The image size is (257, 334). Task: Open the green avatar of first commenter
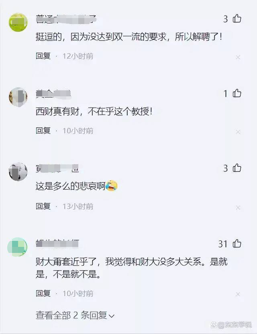point(18,22)
